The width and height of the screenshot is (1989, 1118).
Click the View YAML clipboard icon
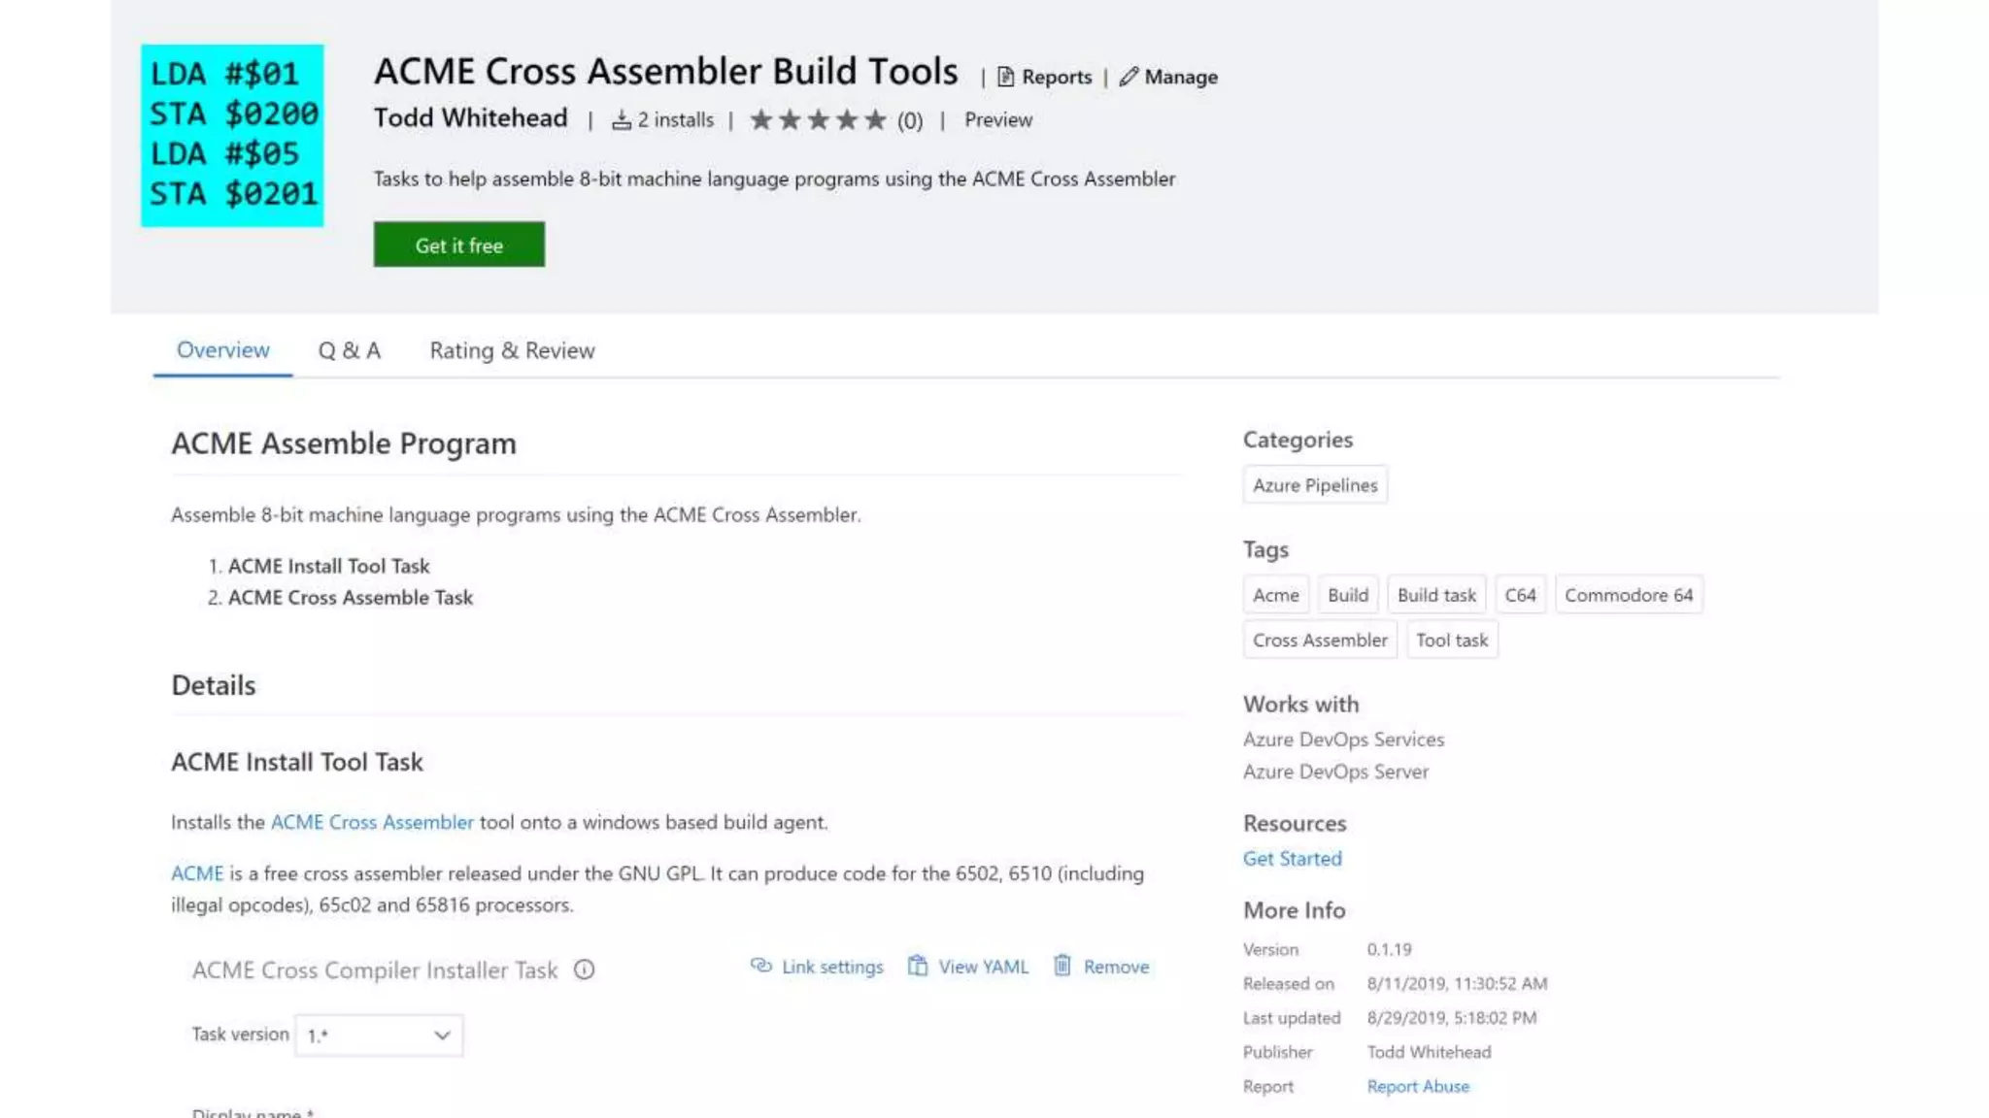pyautogui.click(x=917, y=966)
